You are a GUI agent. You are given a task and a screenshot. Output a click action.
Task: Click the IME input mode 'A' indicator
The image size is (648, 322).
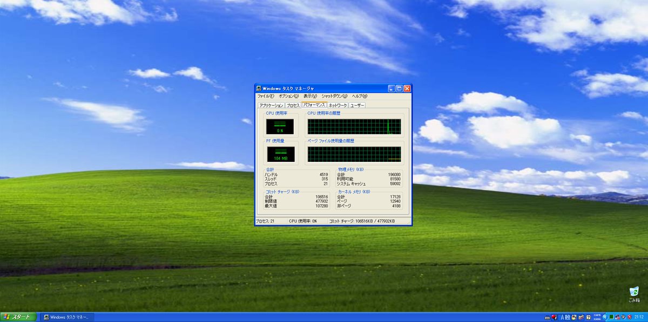(562, 317)
